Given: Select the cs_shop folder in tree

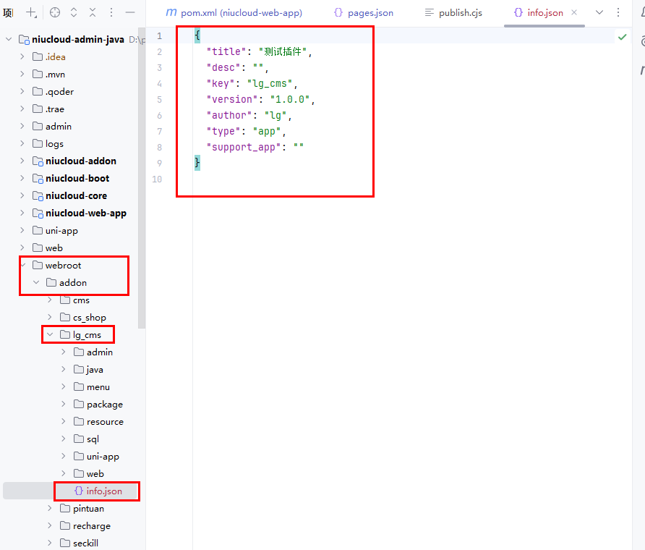Looking at the screenshot, I should (x=89, y=318).
